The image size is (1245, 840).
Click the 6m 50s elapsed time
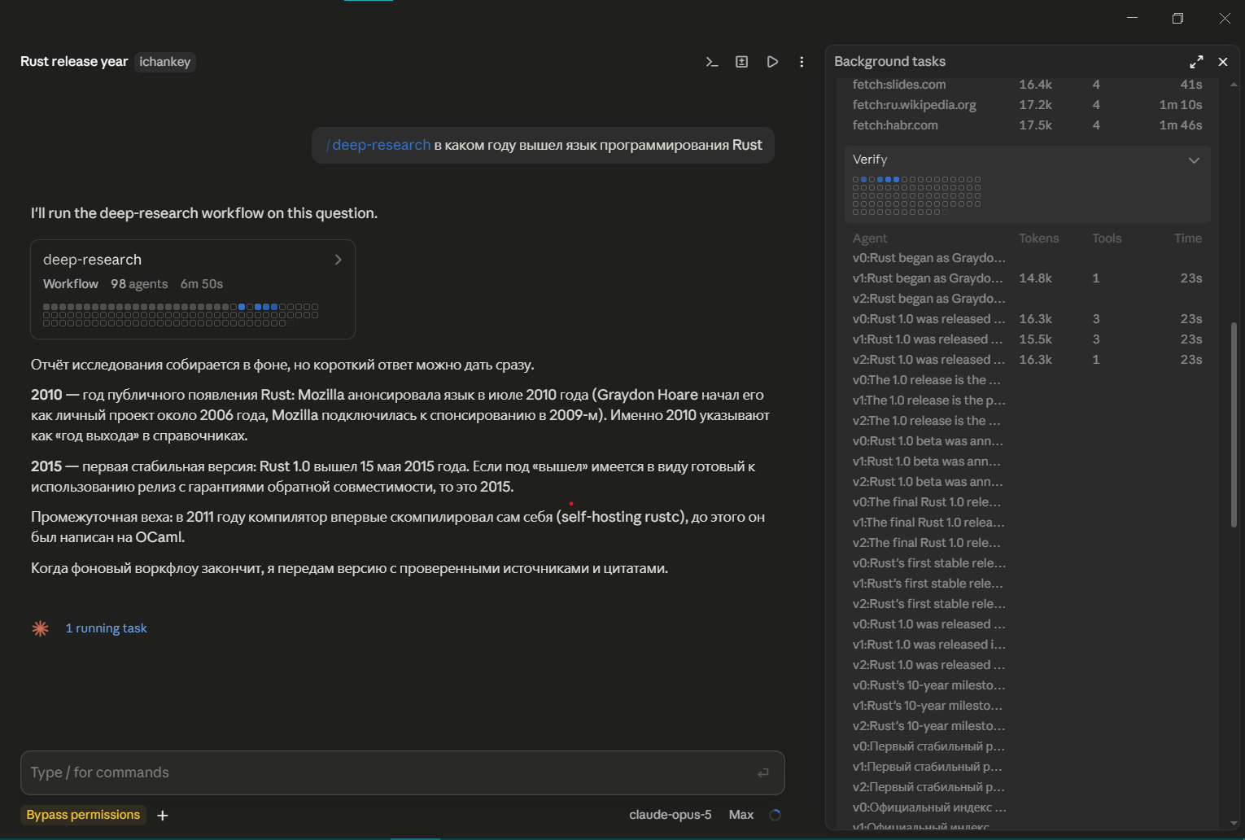(202, 284)
